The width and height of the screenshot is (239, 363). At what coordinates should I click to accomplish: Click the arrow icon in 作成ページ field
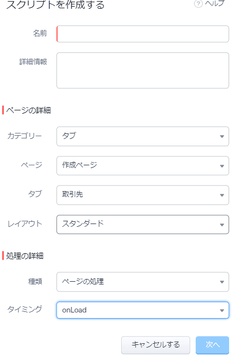pos(222,166)
